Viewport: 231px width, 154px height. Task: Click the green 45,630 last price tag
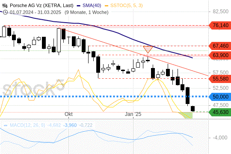220,112
